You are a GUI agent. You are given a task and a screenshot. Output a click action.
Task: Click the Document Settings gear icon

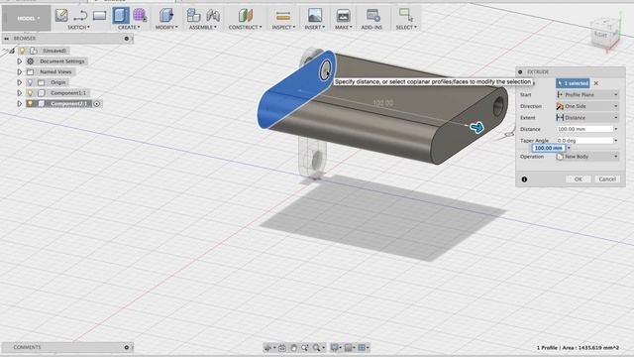(31, 61)
